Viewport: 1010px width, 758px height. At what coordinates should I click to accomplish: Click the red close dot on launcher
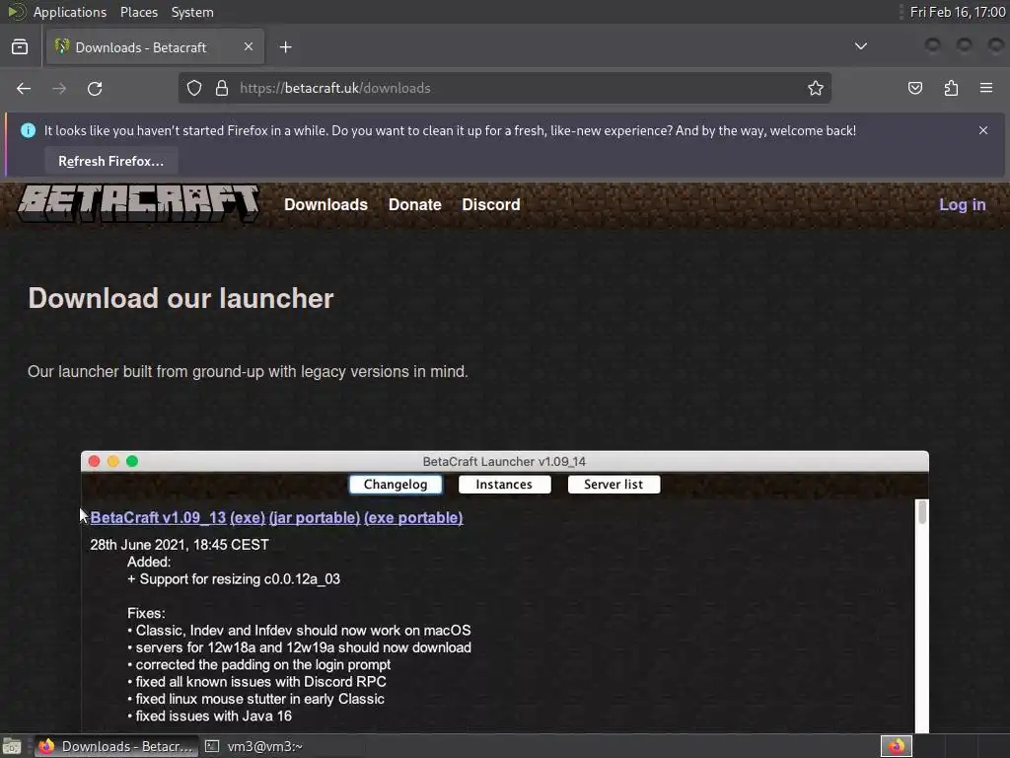94,461
